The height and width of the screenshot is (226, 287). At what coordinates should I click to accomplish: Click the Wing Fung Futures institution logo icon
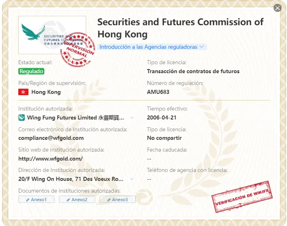pos(22,117)
